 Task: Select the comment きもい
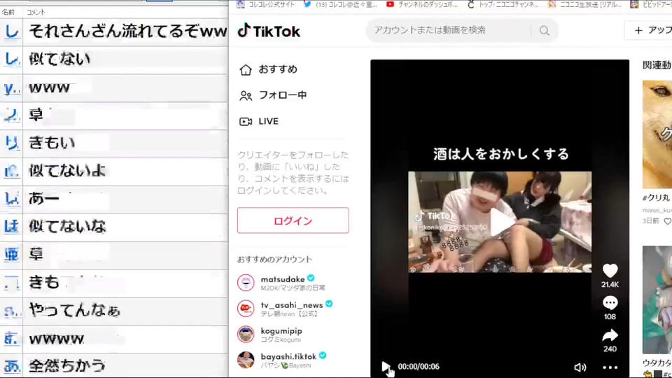[52, 142]
